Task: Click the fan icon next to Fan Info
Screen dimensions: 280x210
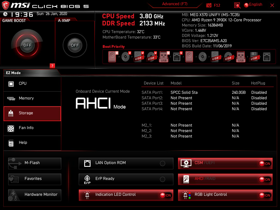Action: (11, 129)
